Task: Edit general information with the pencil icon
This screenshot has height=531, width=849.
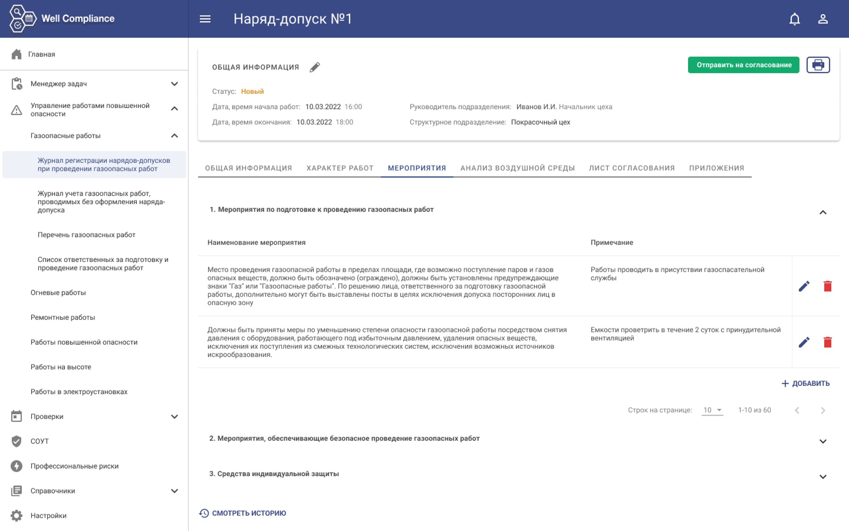Action: click(x=314, y=67)
